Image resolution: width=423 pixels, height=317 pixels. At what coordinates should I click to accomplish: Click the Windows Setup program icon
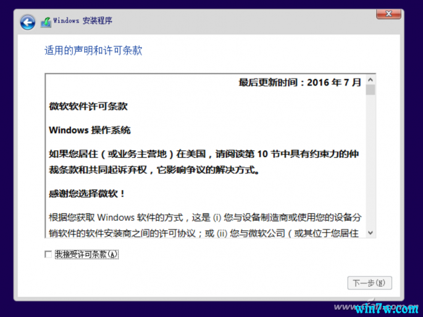pyautogui.click(x=46, y=22)
